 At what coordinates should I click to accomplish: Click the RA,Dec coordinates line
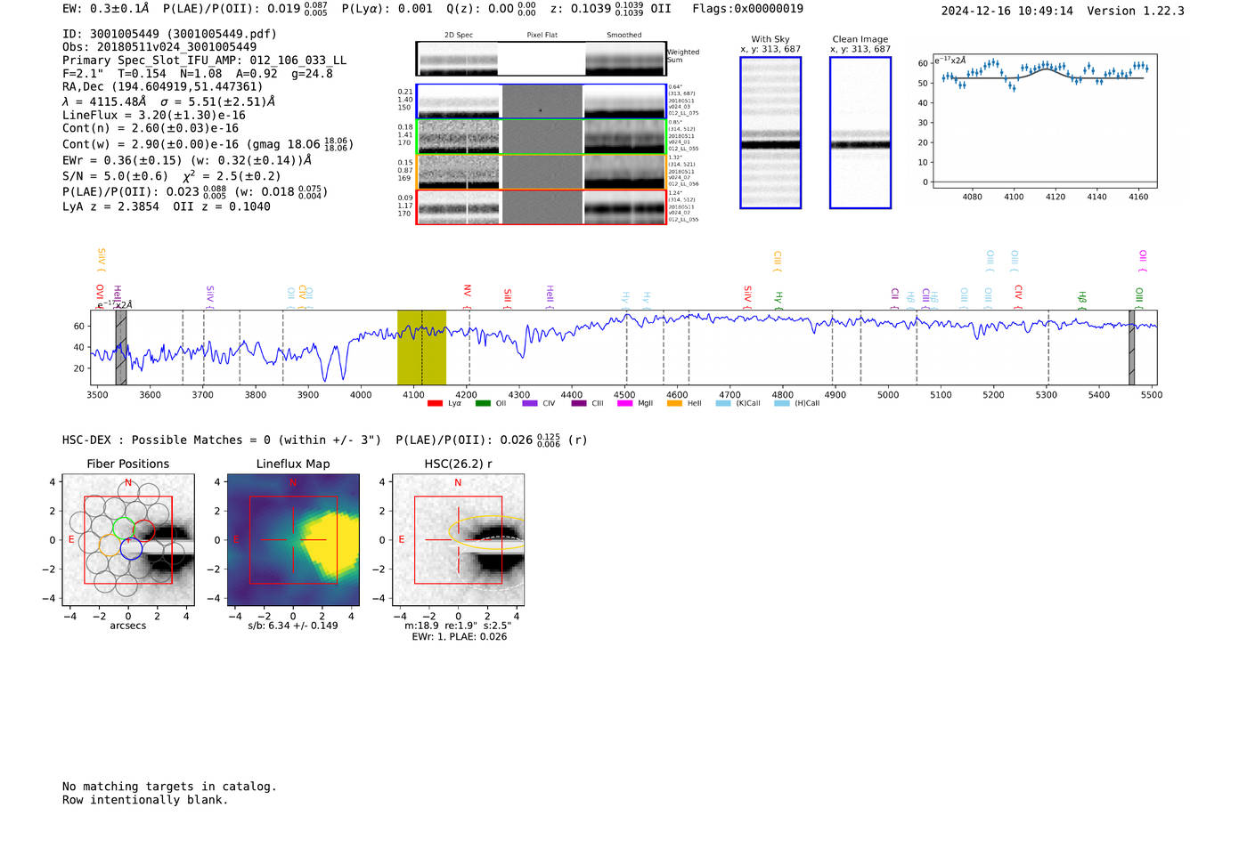coord(163,87)
